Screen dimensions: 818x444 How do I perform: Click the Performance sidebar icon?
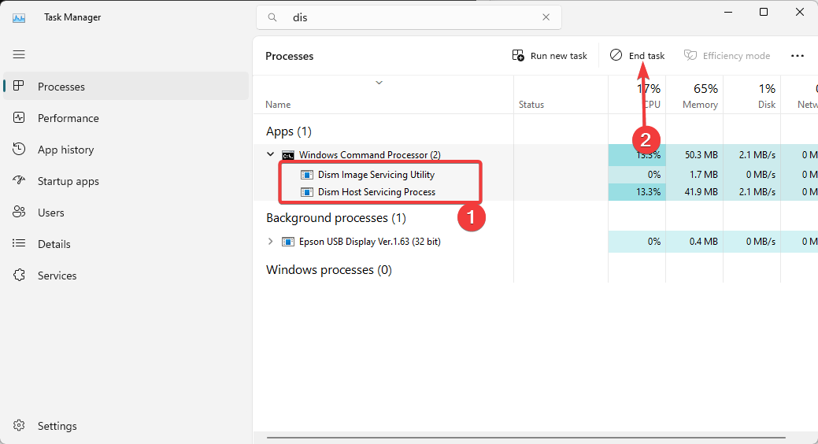[19, 118]
